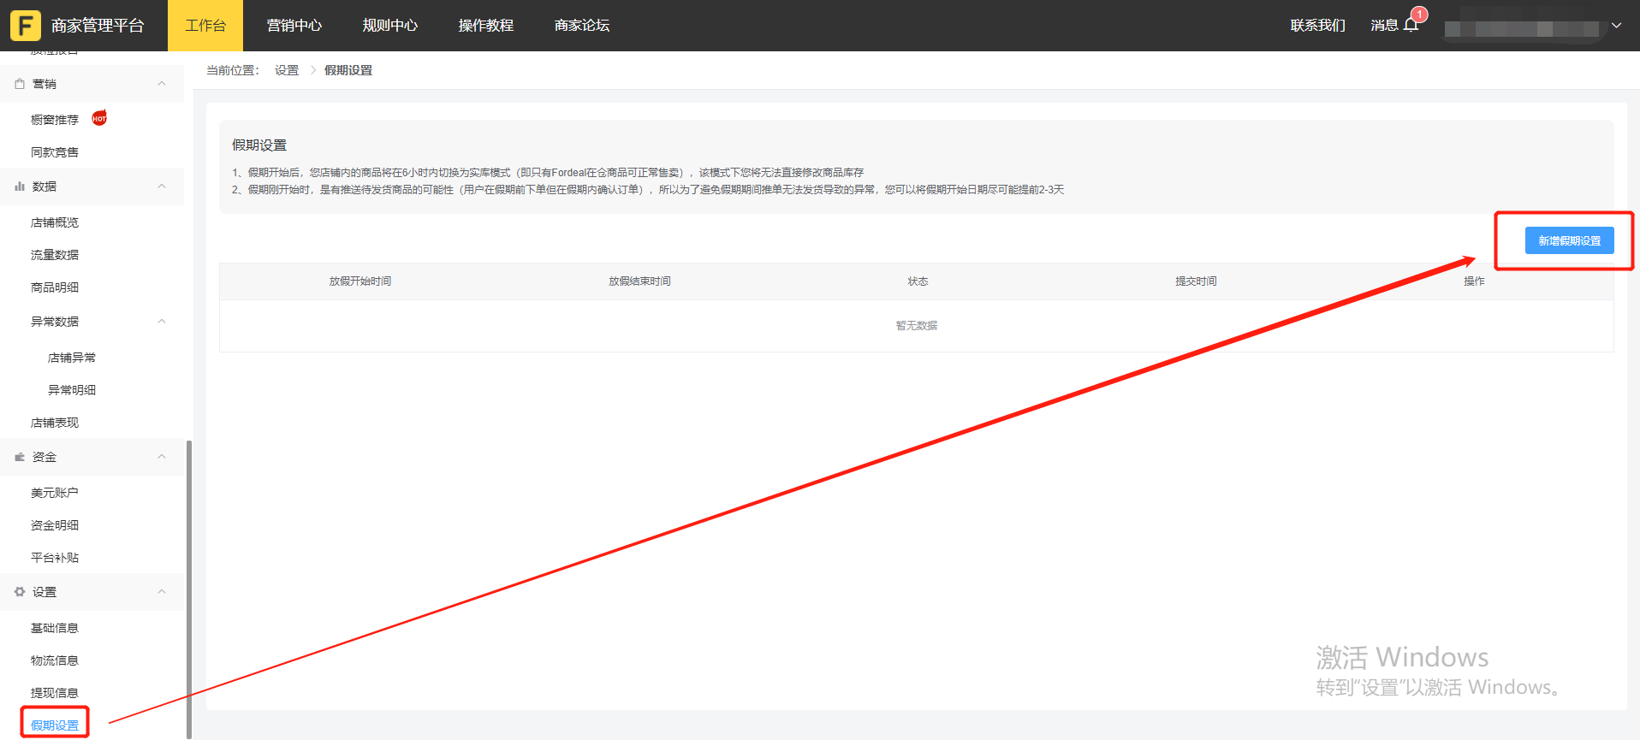Image resolution: width=1640 pixels, height=740 pixels.
Task: Click the 资金 wallet icon
Action: click(20, 457)
